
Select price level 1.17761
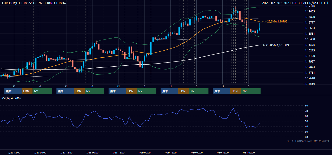[310, 73]
